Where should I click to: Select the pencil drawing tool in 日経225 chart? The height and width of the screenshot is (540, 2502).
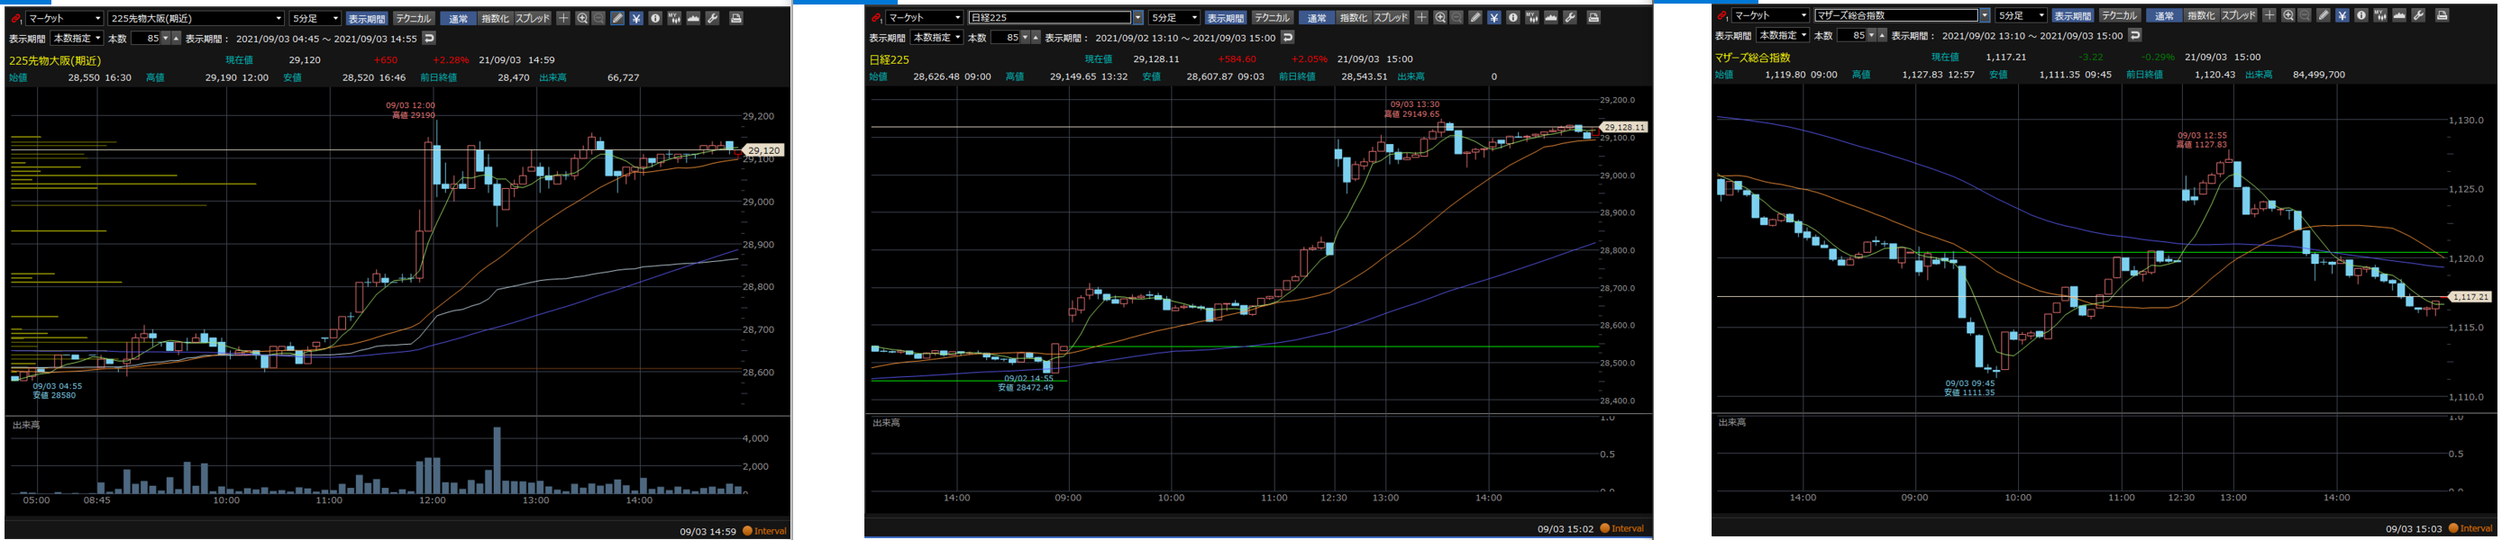tap(1475, 17)
